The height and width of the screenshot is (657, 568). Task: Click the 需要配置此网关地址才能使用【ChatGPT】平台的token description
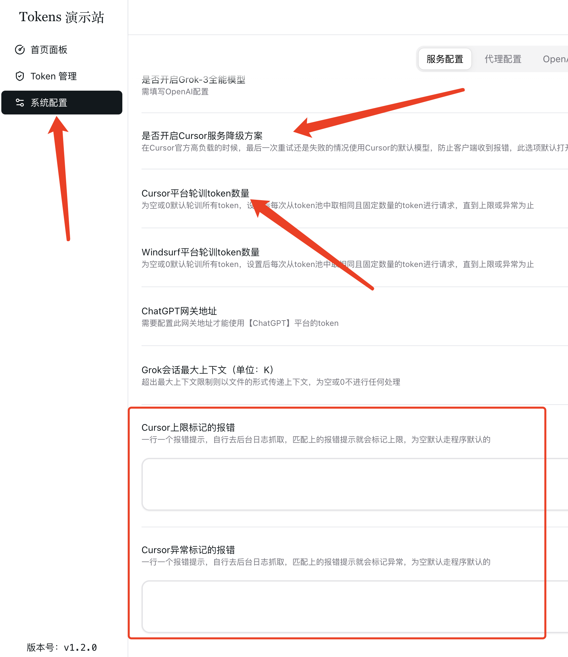pos(240,323)
